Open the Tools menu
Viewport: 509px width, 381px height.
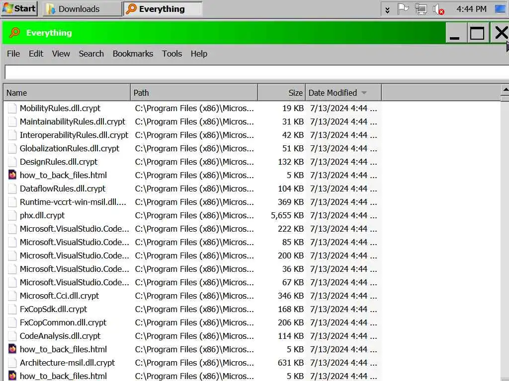[171, 54]
